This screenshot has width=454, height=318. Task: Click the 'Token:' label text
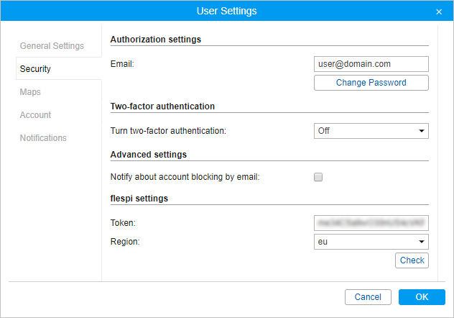[x=123, y=224]
